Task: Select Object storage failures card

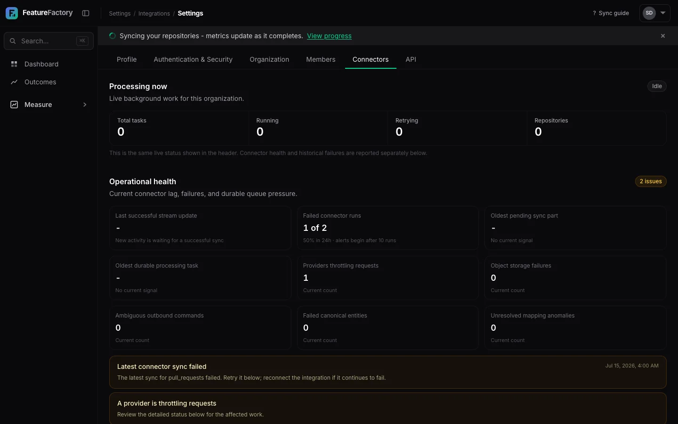Action: pyautogui.click(x=575, y=278)
